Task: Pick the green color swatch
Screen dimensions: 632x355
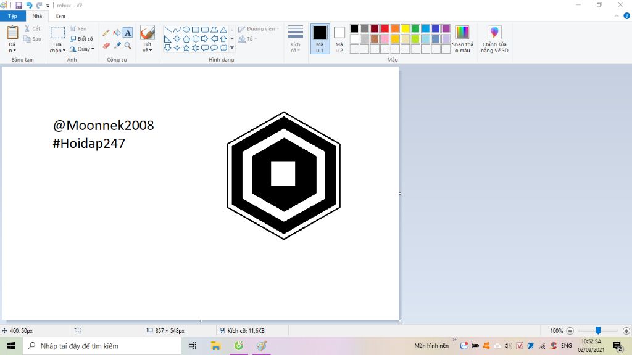Action: pos(415,28)
